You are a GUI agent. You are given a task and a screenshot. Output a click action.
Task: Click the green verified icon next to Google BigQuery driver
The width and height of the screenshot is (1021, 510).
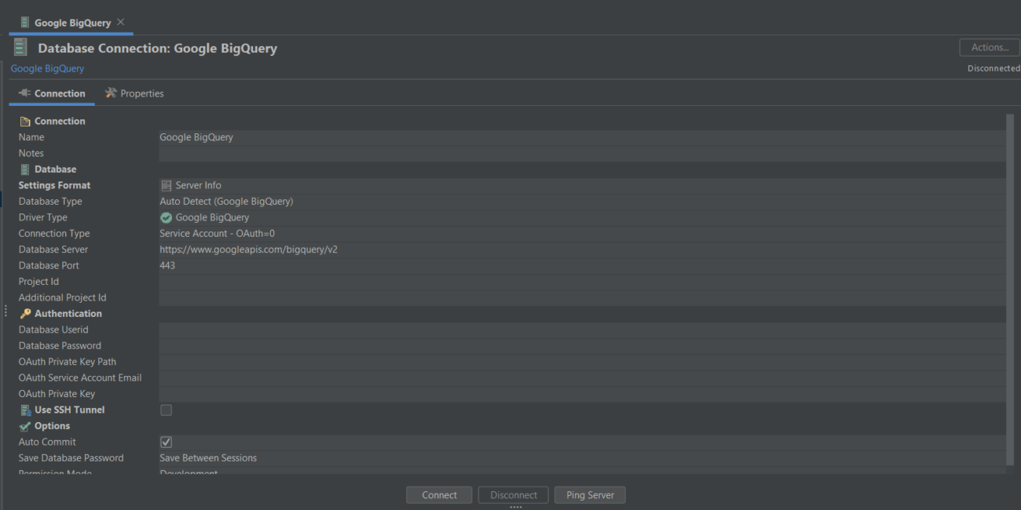[165, 217]
